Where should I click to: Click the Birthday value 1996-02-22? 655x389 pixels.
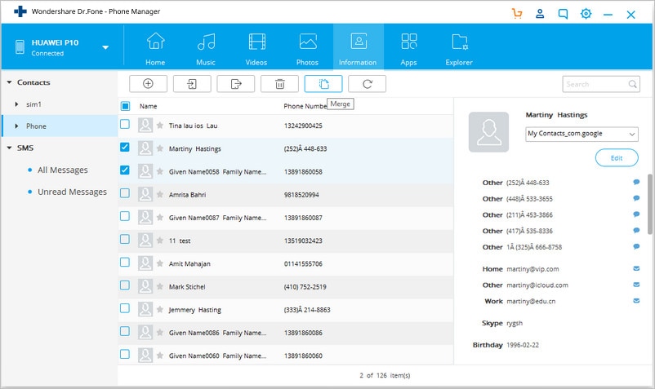[x=523, y=345]
